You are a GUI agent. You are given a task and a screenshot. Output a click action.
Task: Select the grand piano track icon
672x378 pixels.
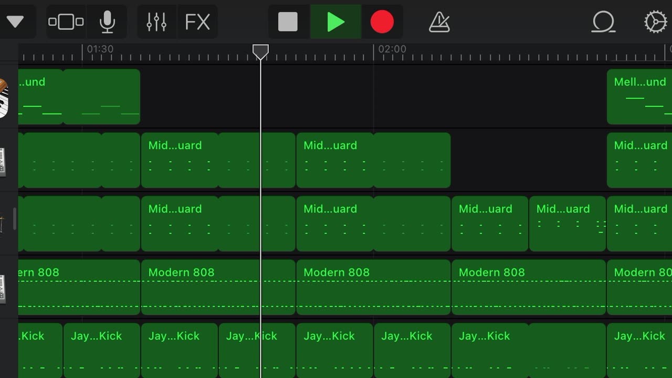click(x=4, y=98)
